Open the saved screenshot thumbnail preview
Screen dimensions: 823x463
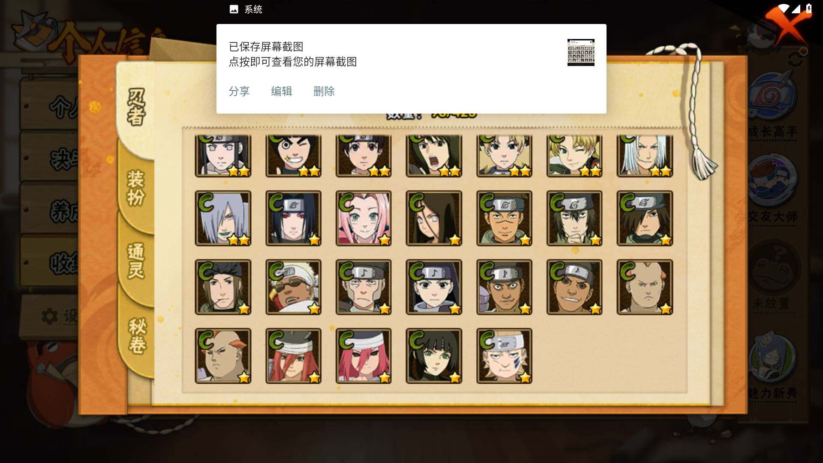coord(581,52)
